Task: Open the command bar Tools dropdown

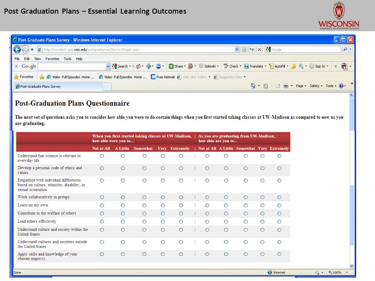Action: (x=331, y=86)
